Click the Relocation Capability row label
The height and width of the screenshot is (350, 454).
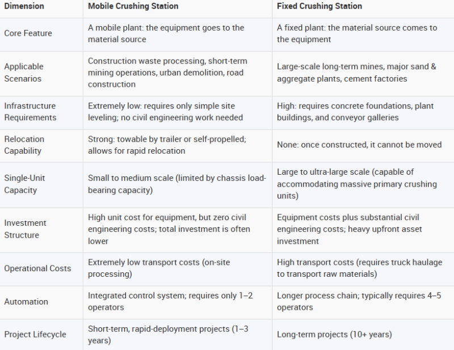click(24, 145)
